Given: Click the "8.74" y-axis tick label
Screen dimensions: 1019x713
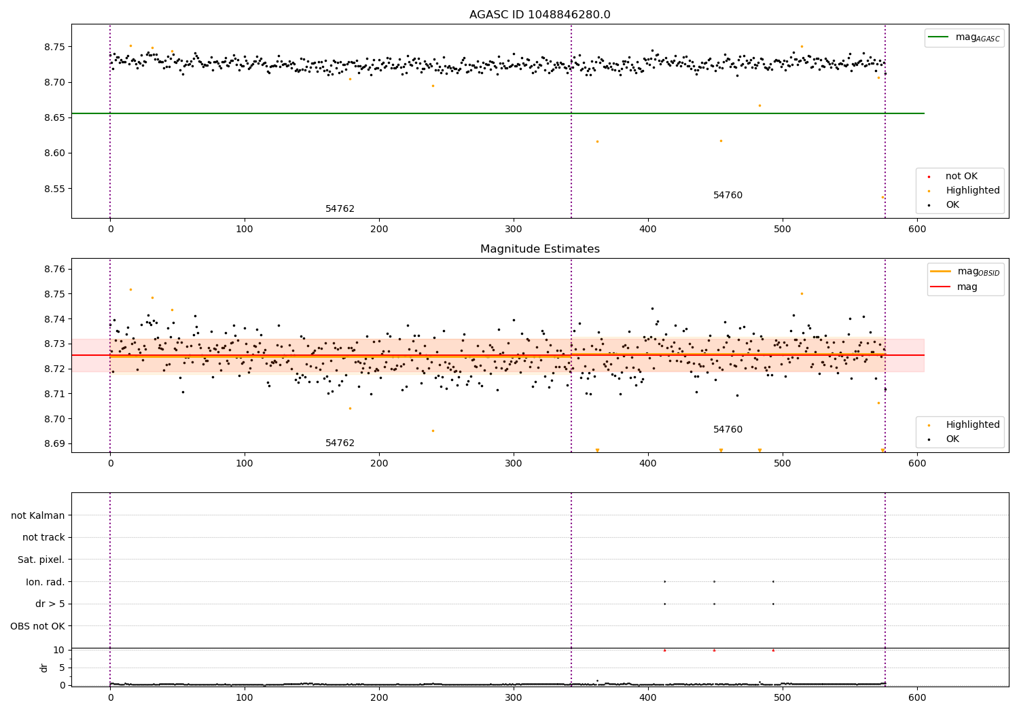Looking at the screenshot, I should point(54,319).
